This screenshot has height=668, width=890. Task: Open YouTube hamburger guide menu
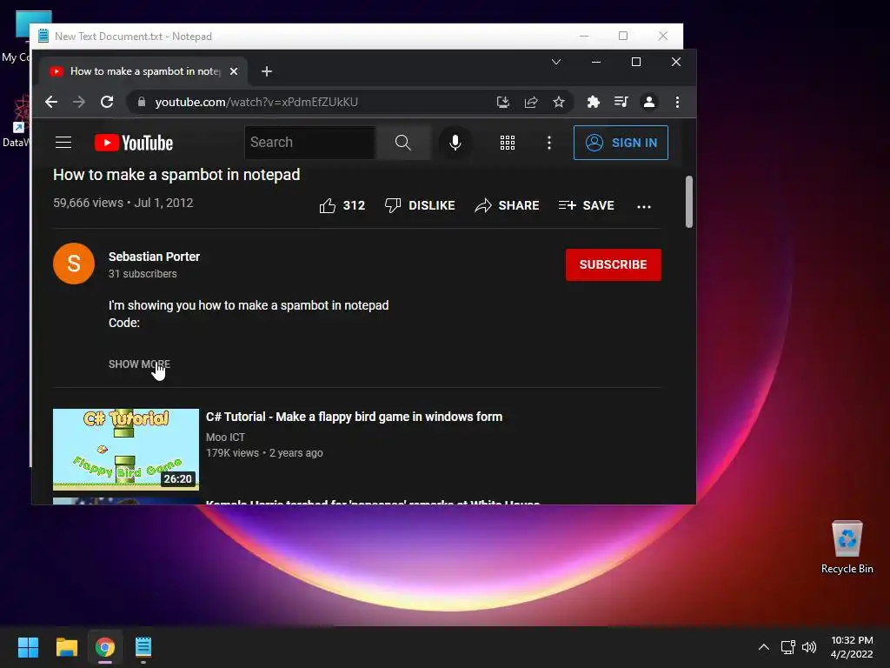(63, 142)
